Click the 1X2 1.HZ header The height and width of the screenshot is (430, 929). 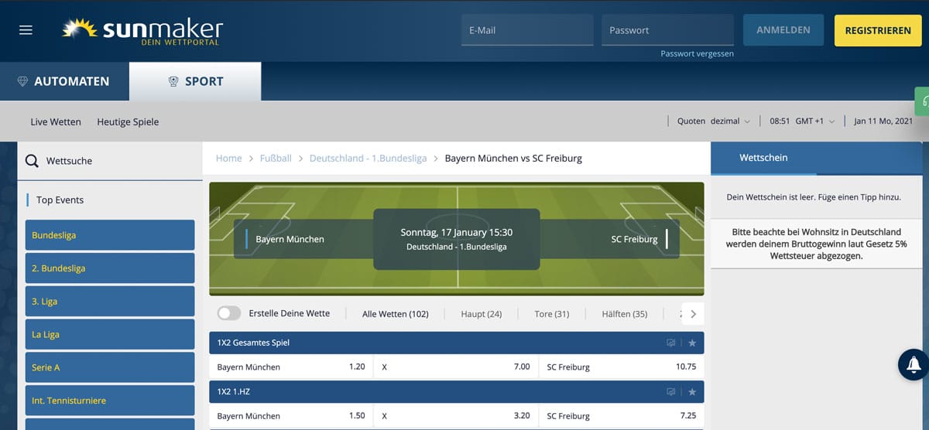[x=457, y=392]
